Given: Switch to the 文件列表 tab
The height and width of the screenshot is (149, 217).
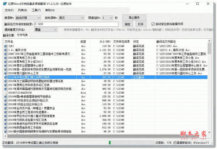Looking at the screenshot, I should click(x=22, y=35).
